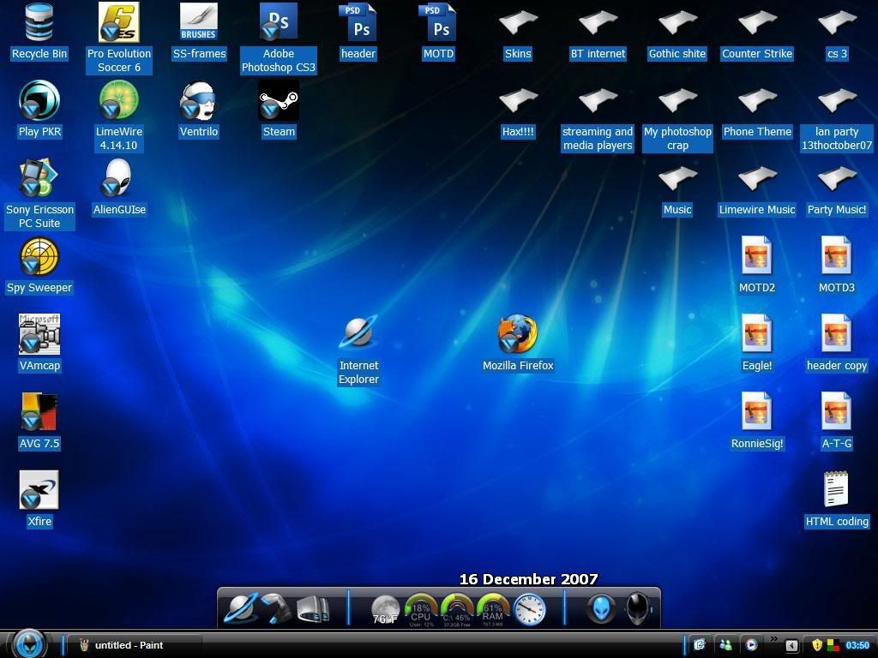Switch to untitled - Paint taskbar button
Viewport: 878px width, 658px height.
coord(135,645)
